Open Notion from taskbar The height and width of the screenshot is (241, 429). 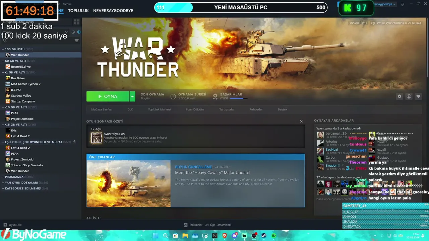tap(215, 236)
